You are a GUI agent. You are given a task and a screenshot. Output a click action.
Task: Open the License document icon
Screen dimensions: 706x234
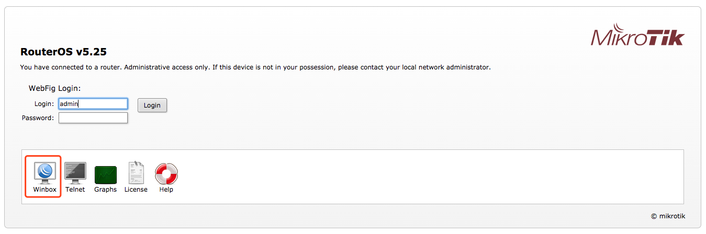coord(136,172)
